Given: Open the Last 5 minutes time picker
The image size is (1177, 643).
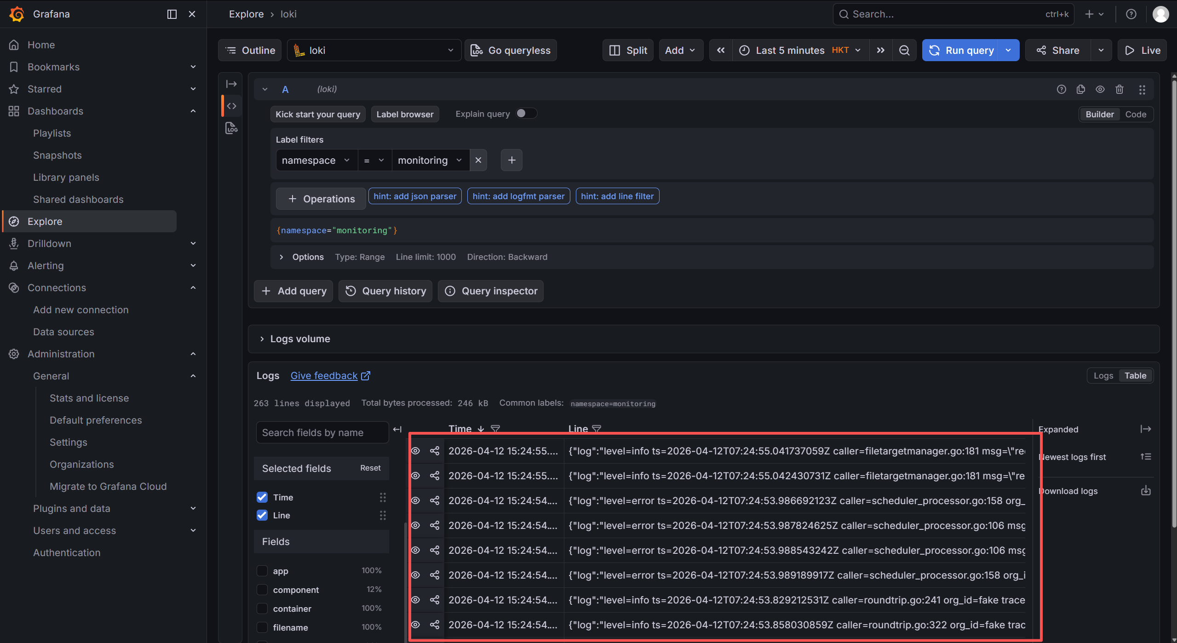Looking at the screenshot, I should click(x=801, y=50).
